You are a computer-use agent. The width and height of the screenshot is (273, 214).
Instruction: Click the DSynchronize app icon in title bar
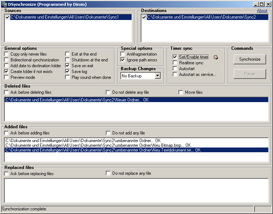pos(4,4)
